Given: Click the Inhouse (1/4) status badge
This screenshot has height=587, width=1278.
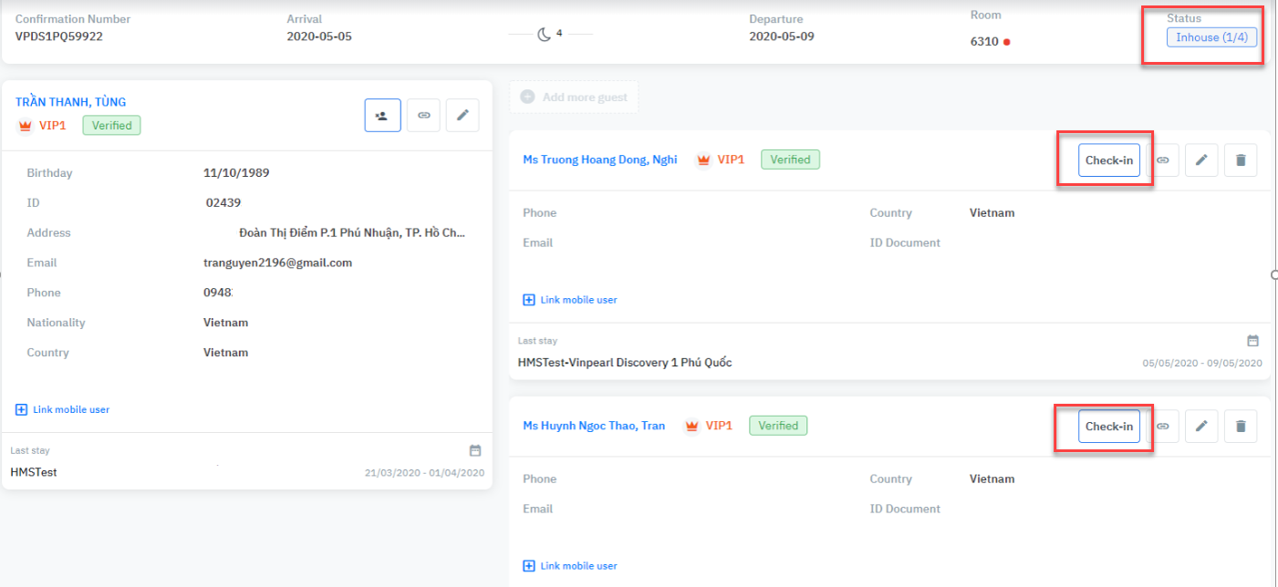Looking at the screenshot, I should pyautogui.click(x=1211, y=37).
